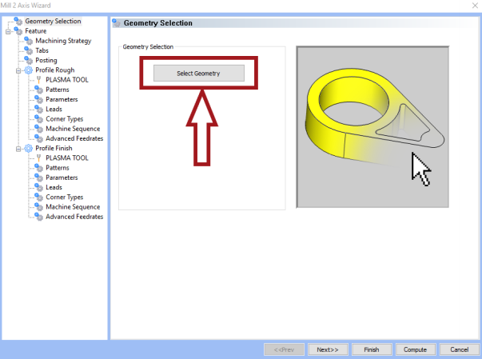
Task: Click the tool icon of Profile Rough PLASMA TOOL
Action: coord(38,80)
